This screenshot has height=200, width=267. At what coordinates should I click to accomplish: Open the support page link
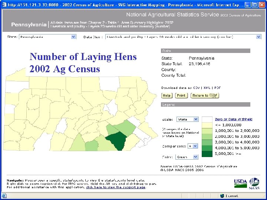[116, 187]
